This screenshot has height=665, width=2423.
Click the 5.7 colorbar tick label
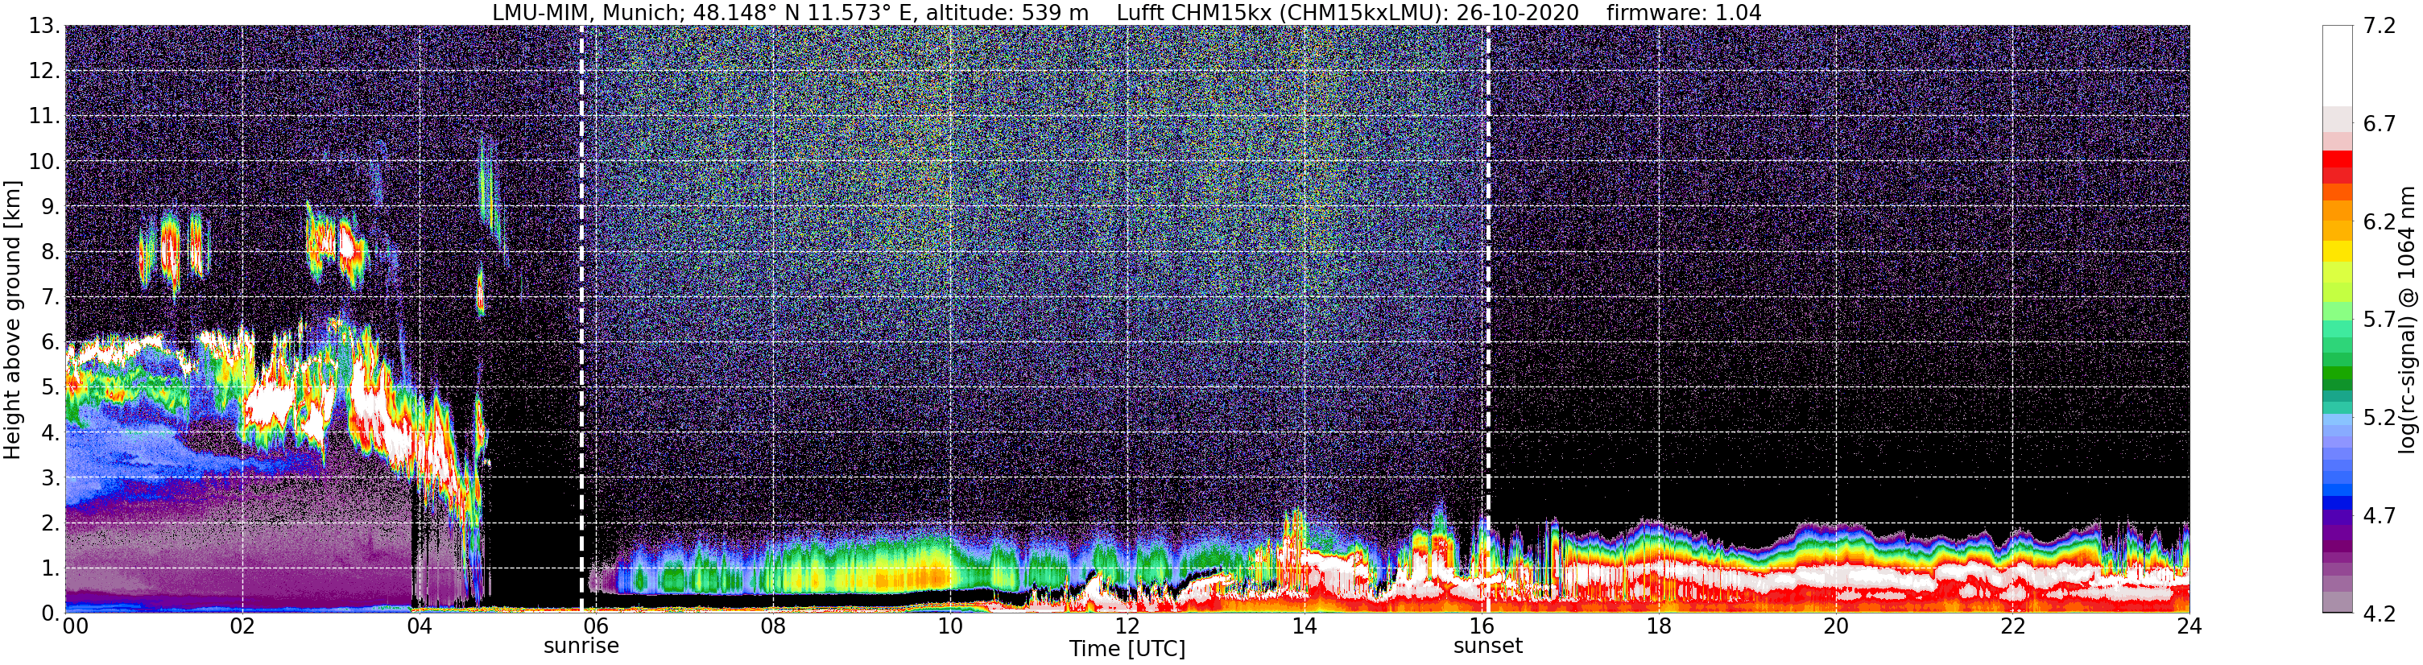2379,320
